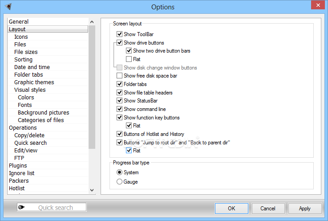
Task: Enable Show free disk space bar
Action: 119,75
